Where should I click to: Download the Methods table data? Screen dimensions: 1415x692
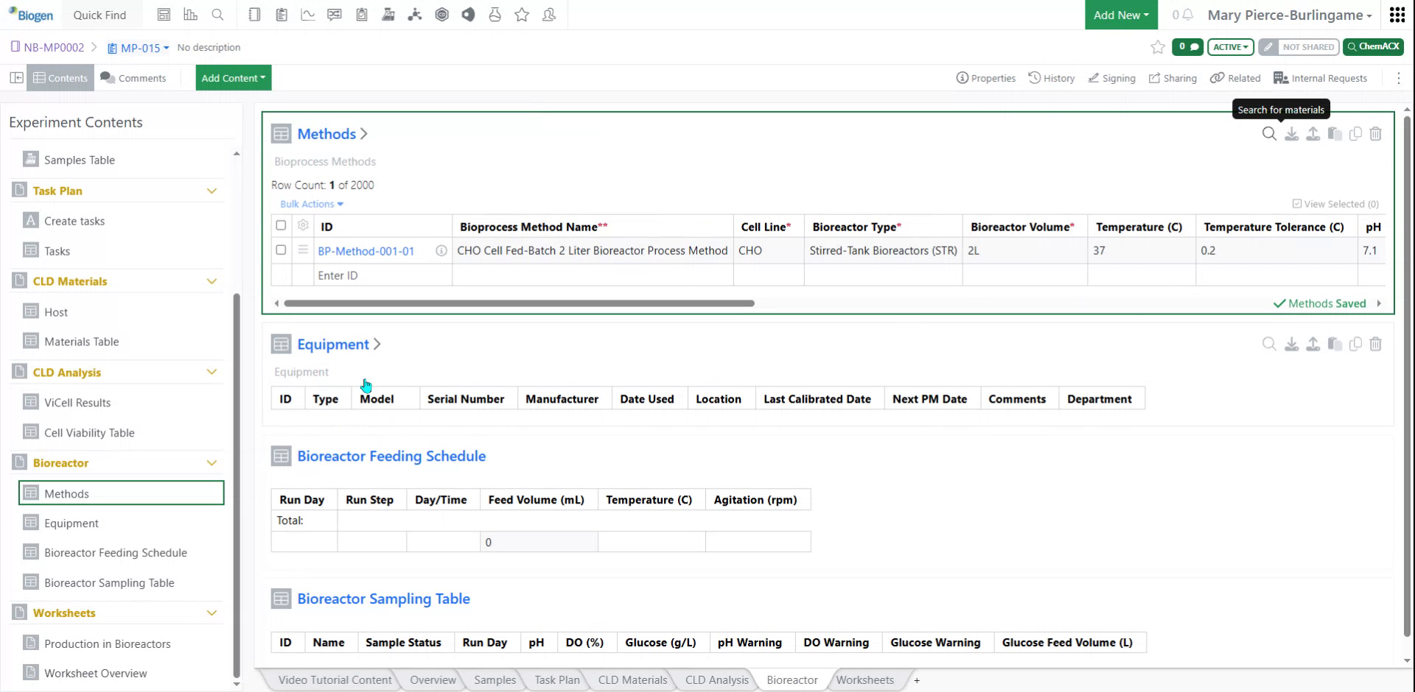[x=1291, y=133]
